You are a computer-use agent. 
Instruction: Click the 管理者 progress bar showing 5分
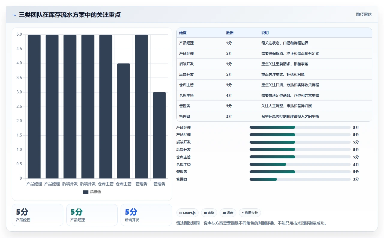coord(300,172)
